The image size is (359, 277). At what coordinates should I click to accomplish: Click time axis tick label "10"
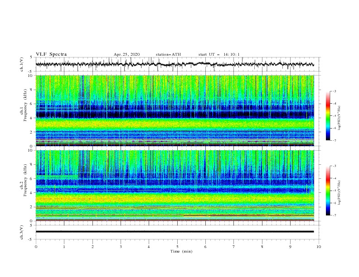click(319, 247)
